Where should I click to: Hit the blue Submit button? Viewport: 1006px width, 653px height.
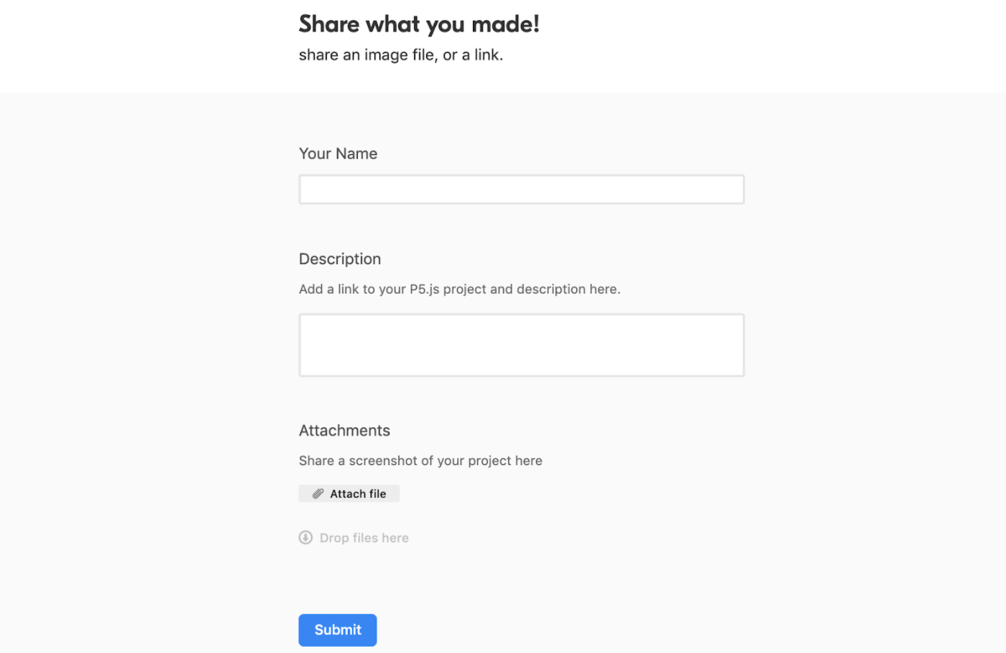coord(337,629)
